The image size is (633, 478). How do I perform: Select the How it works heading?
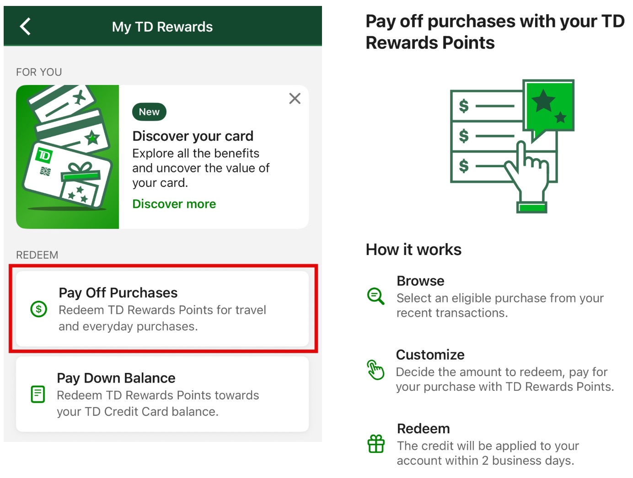tap(413, 250)
